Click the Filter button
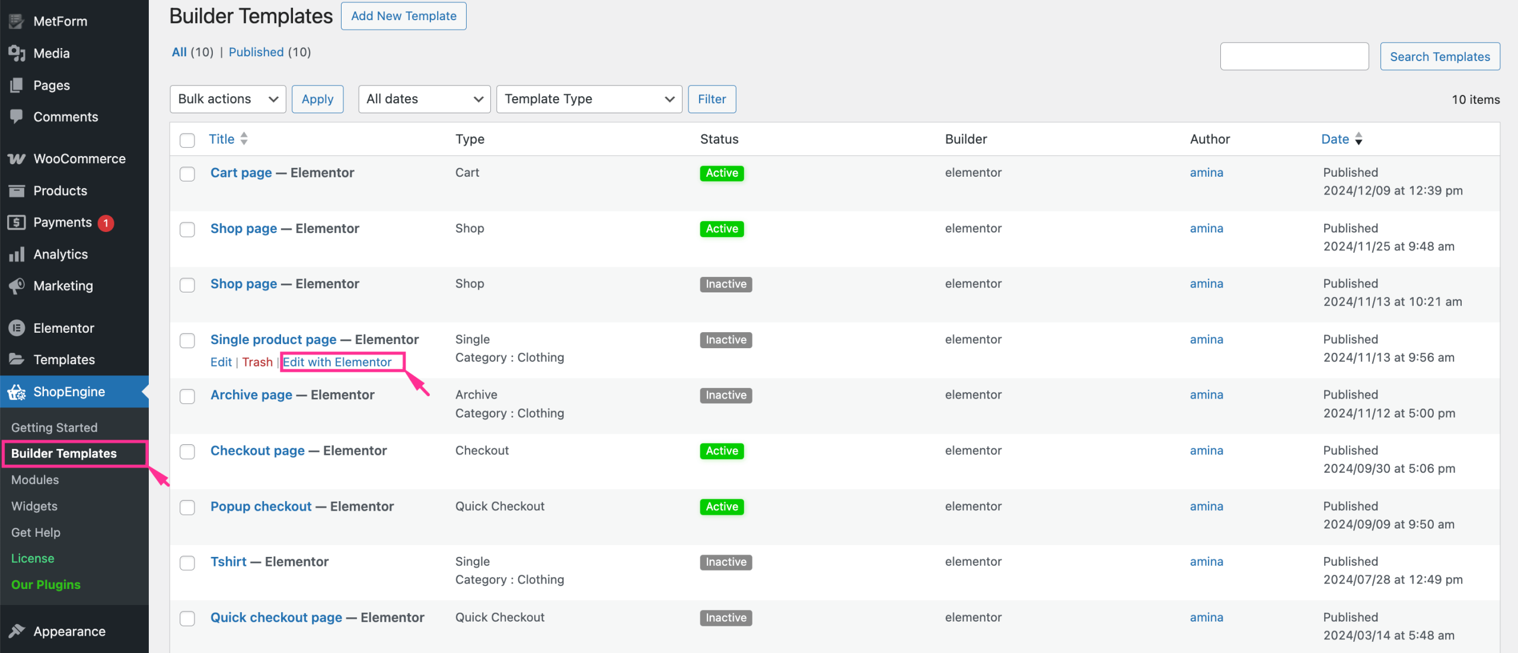The height and width of the screenshot is (653, 1518). (712, 99)
